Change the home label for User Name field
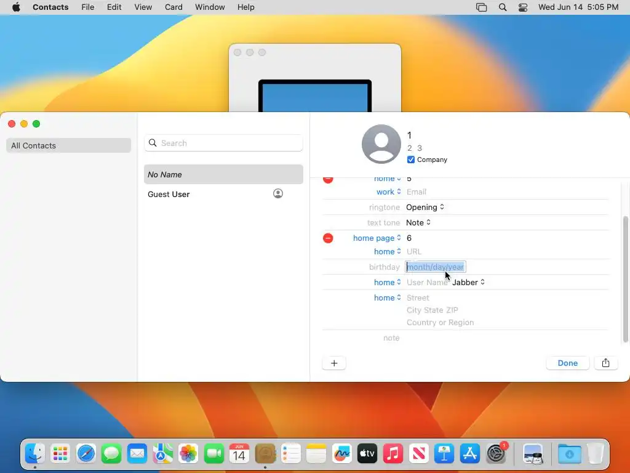Image resolution: width=630 pixels, height=473 pixels. 387,282
